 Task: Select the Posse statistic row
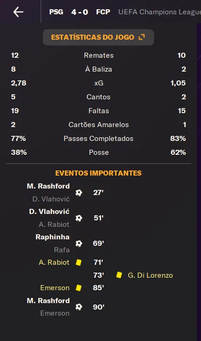coord(98,152)
